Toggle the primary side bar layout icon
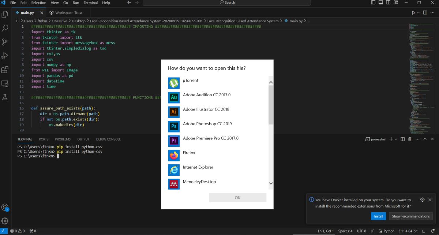The height and width of the screenshot is (235, 439). tap(373, 3)
